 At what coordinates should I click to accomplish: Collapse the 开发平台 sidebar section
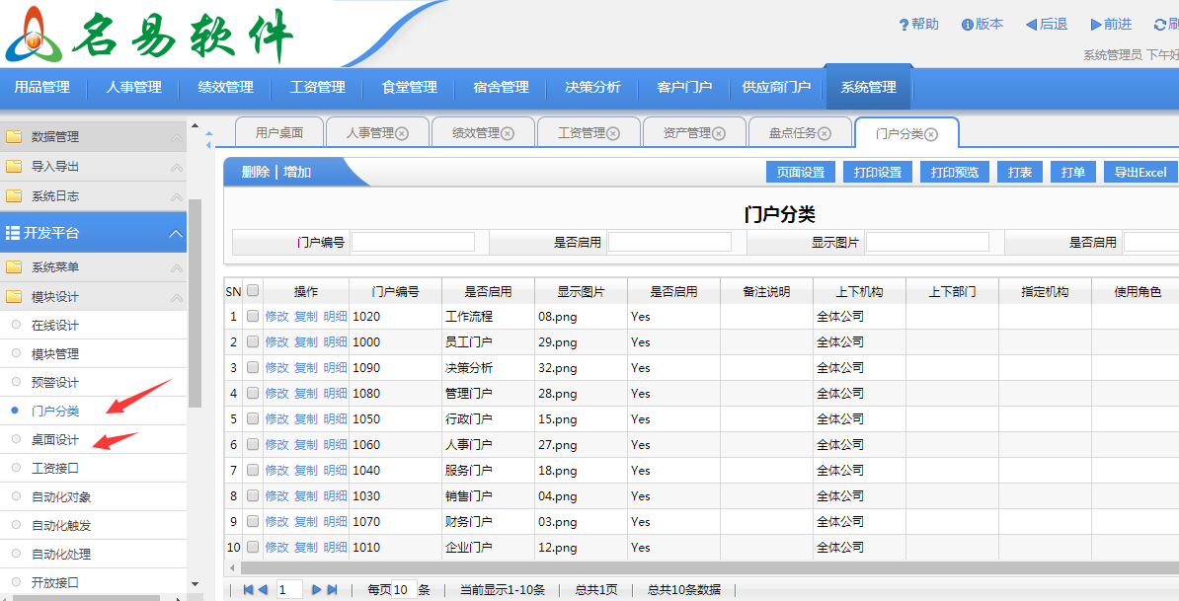pos(176,234)
